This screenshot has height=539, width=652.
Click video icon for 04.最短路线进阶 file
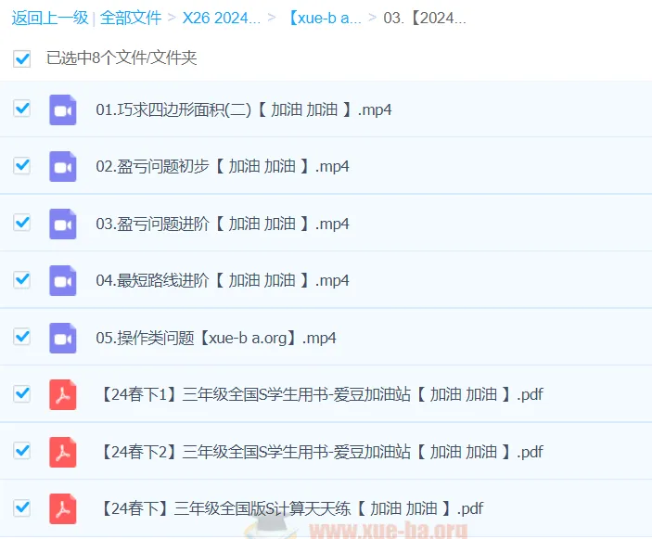pos(62,280)
